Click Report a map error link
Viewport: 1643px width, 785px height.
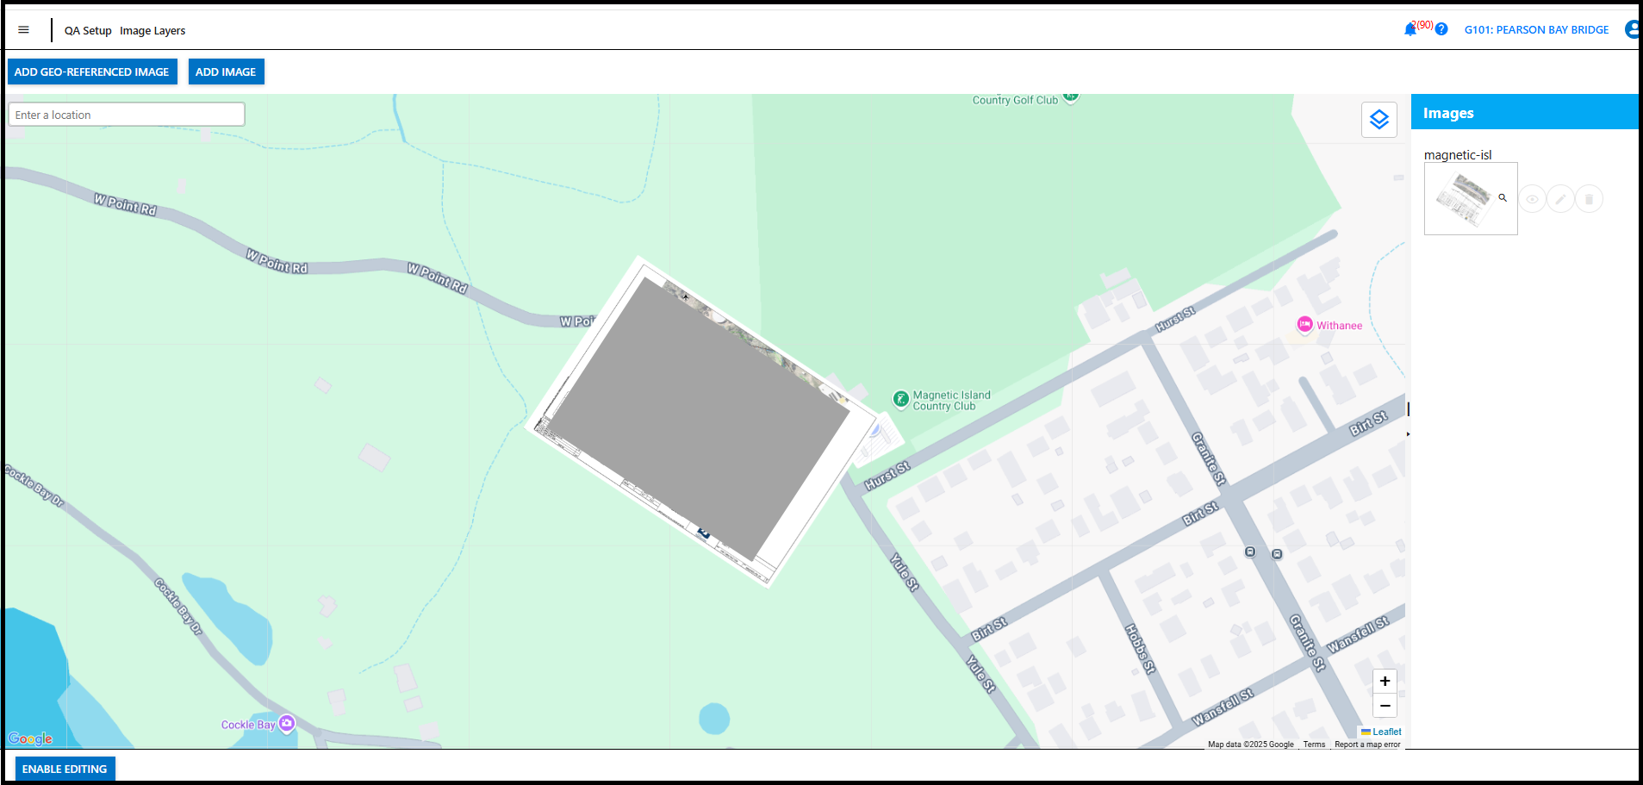coord(1367,745)
